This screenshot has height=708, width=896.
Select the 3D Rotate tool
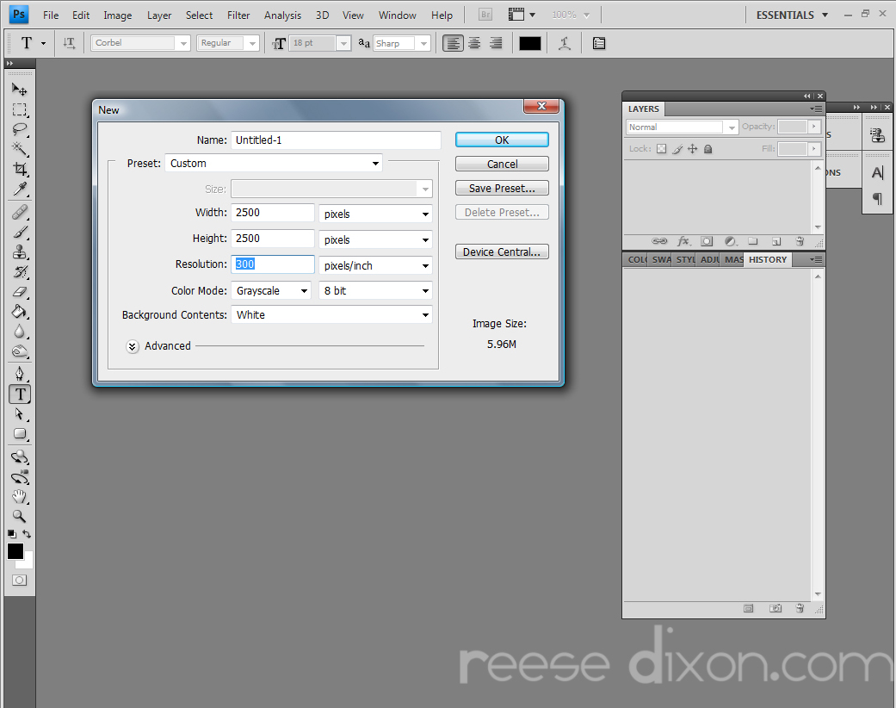coord(20,457)
